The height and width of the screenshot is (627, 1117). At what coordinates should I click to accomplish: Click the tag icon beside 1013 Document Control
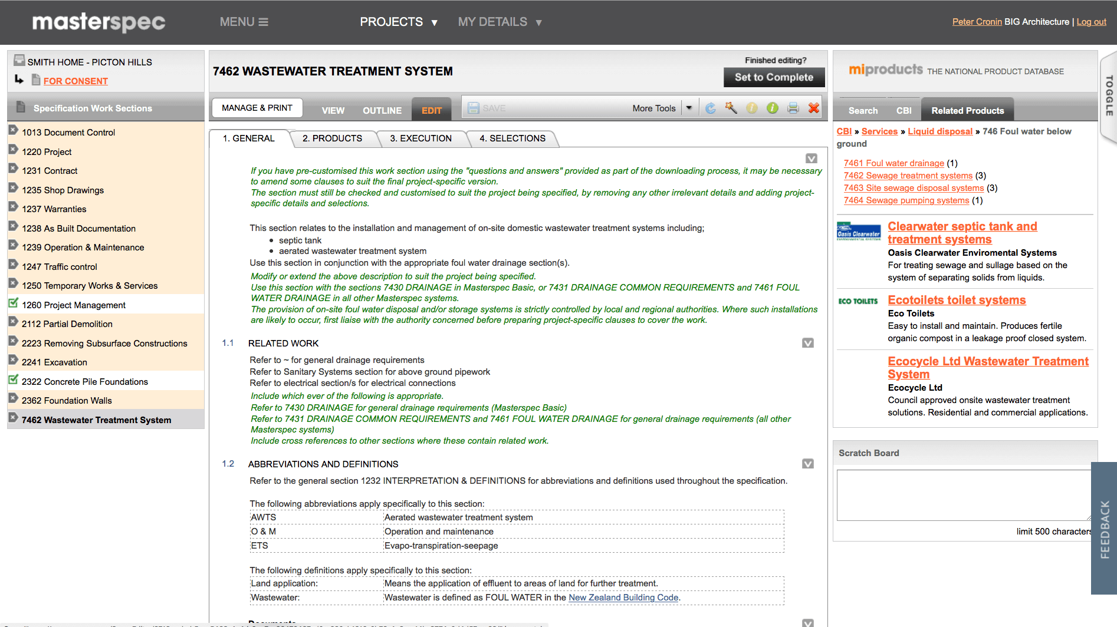13,130
